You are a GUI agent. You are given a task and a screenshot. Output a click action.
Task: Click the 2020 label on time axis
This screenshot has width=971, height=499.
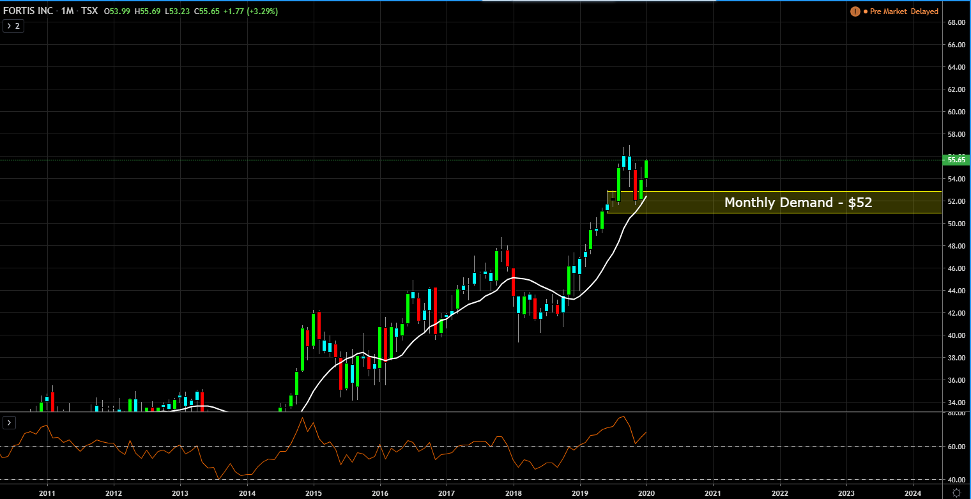646,493
